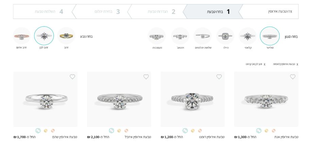Viewport: 309px width, 152px height.
Task: Pick yellow gold swatch under אנת ring
Action: [267, 131]
